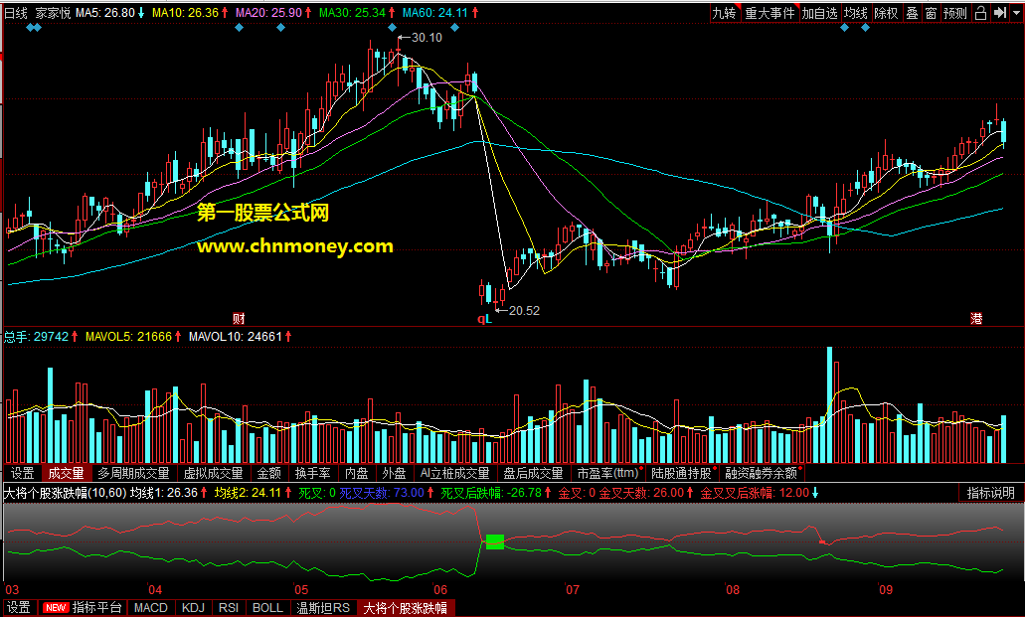The width and height of the screenshot is (1025, 617).
Task: Select the 换手率 turnover tab
Action: 313,473
